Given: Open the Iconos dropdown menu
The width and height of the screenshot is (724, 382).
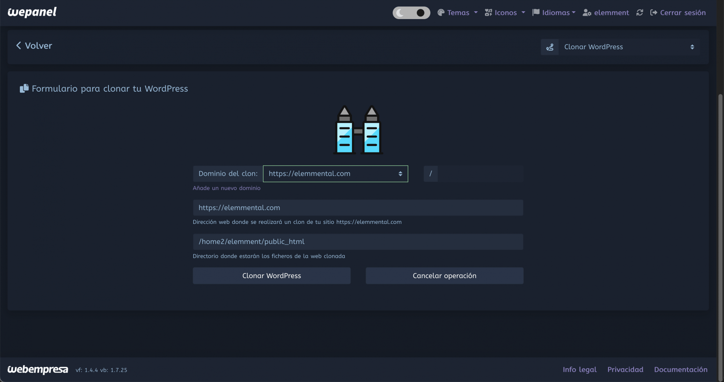Looking at the screenshot, I should (x=505, y=13).
